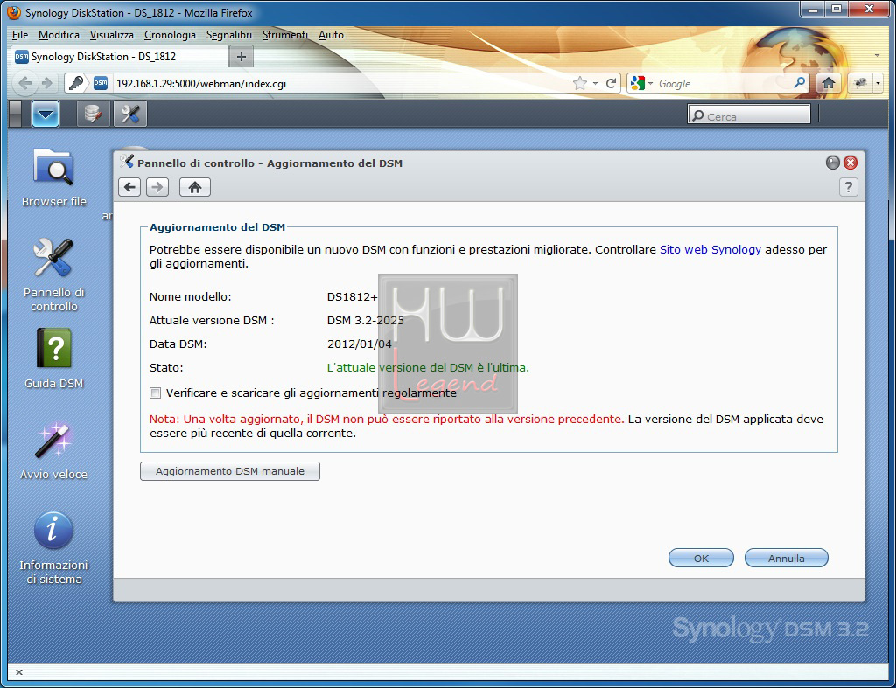Return to the control panel home

pos(195,187)
